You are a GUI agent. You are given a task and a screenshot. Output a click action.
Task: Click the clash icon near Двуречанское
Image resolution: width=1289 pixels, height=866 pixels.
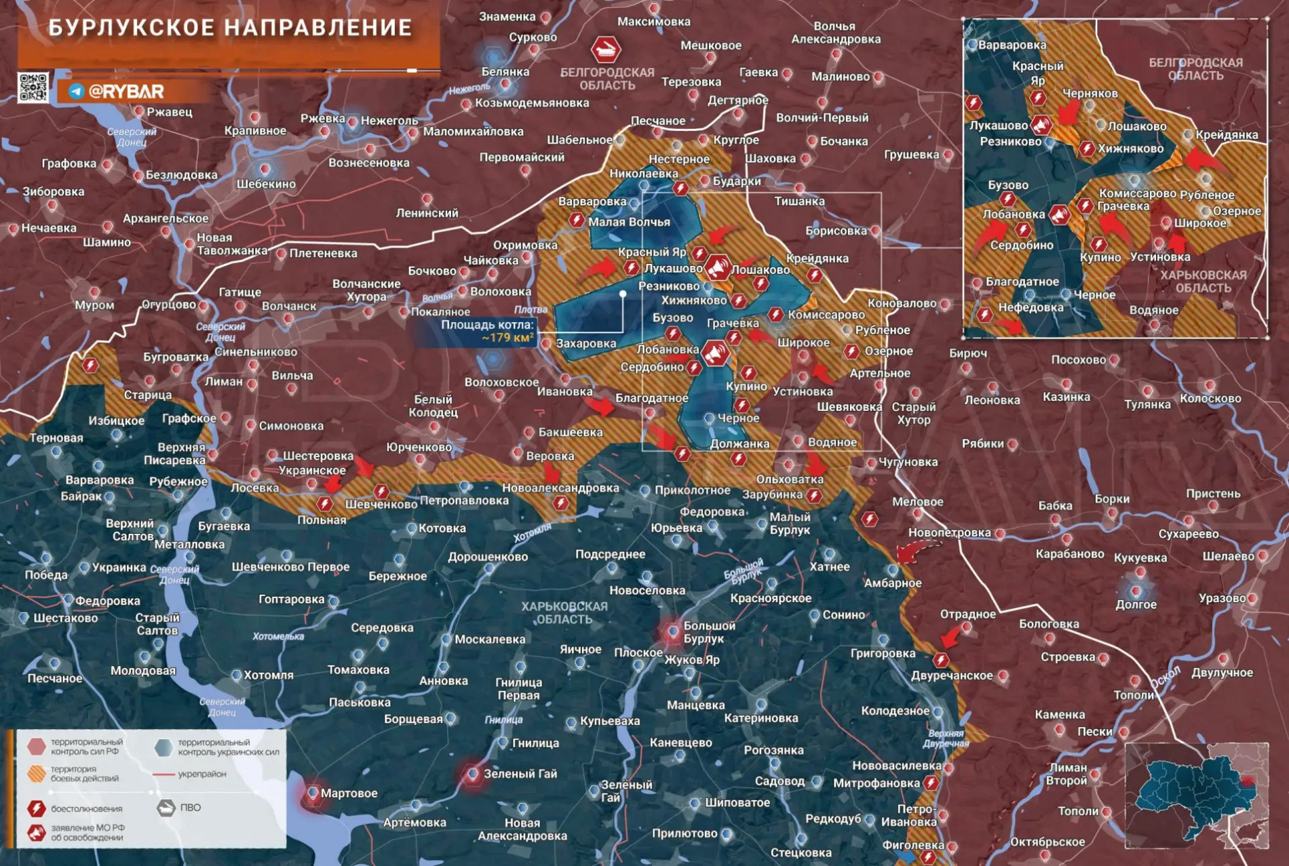tap(940, 659)
